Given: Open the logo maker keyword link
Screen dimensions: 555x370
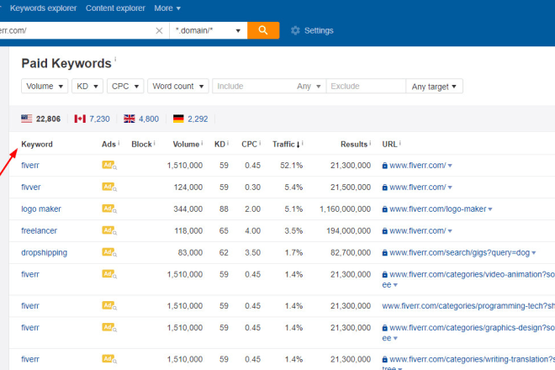Looking at the screenshot, I should [41, 209].
